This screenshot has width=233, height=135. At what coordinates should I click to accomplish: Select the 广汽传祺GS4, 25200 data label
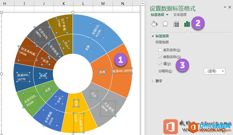point(78,123)
